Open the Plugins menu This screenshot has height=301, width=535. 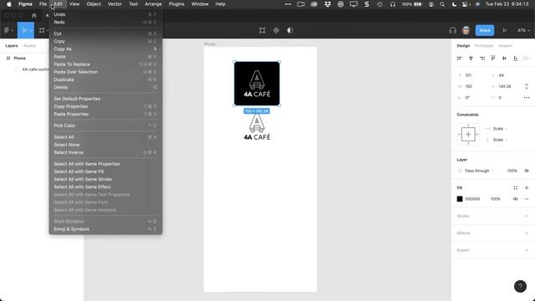176,4
